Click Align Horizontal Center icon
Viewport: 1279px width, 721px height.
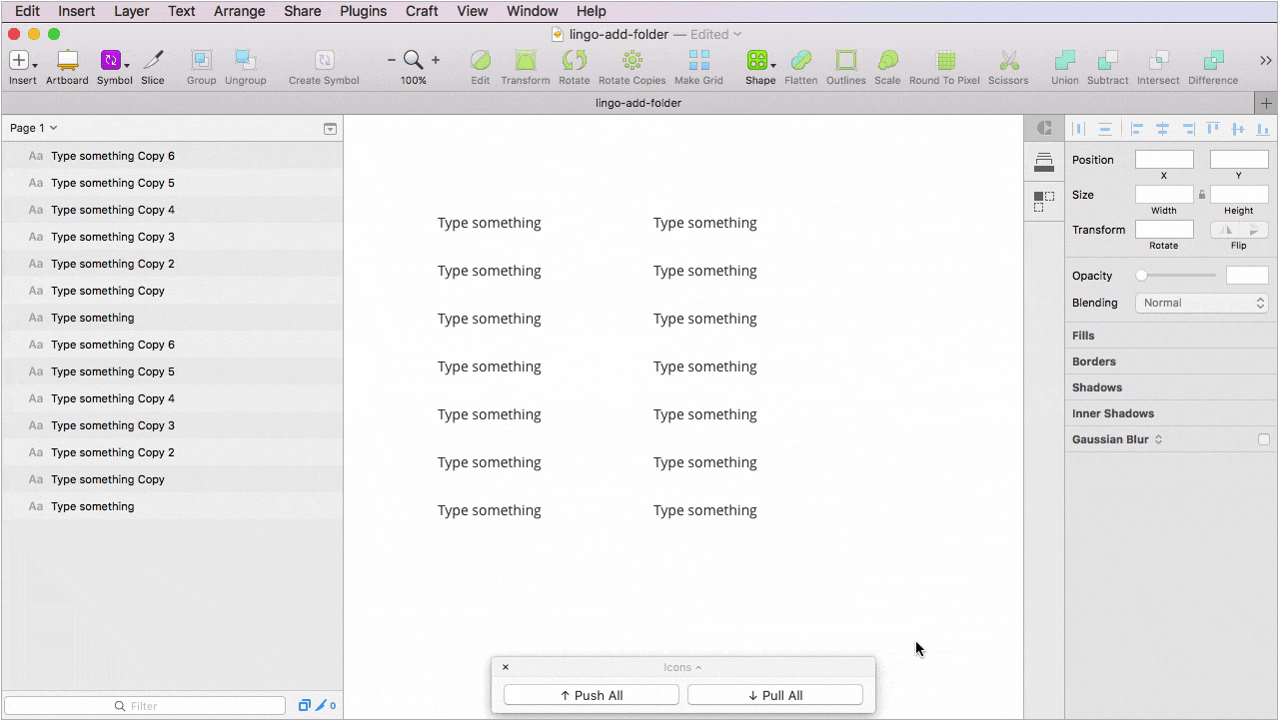pyautogui.click(x=1162, y=129)
